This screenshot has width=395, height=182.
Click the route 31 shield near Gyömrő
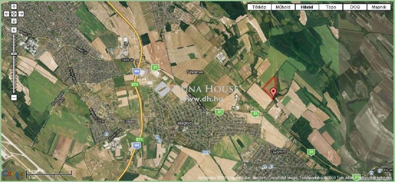coord(311,151)
